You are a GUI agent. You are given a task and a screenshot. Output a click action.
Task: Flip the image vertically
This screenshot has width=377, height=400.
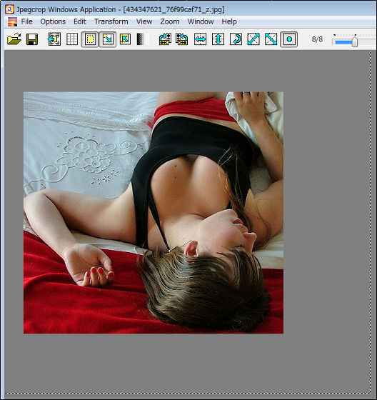(x=218, y=39)
